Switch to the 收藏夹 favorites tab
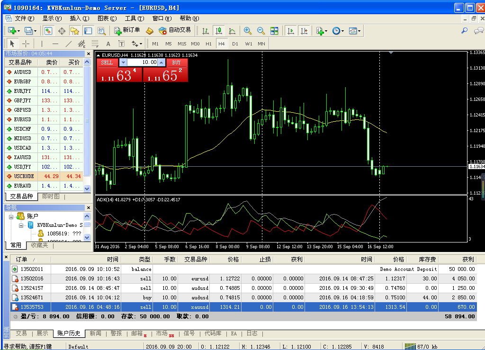485x350 pixels. click(40, 245)
